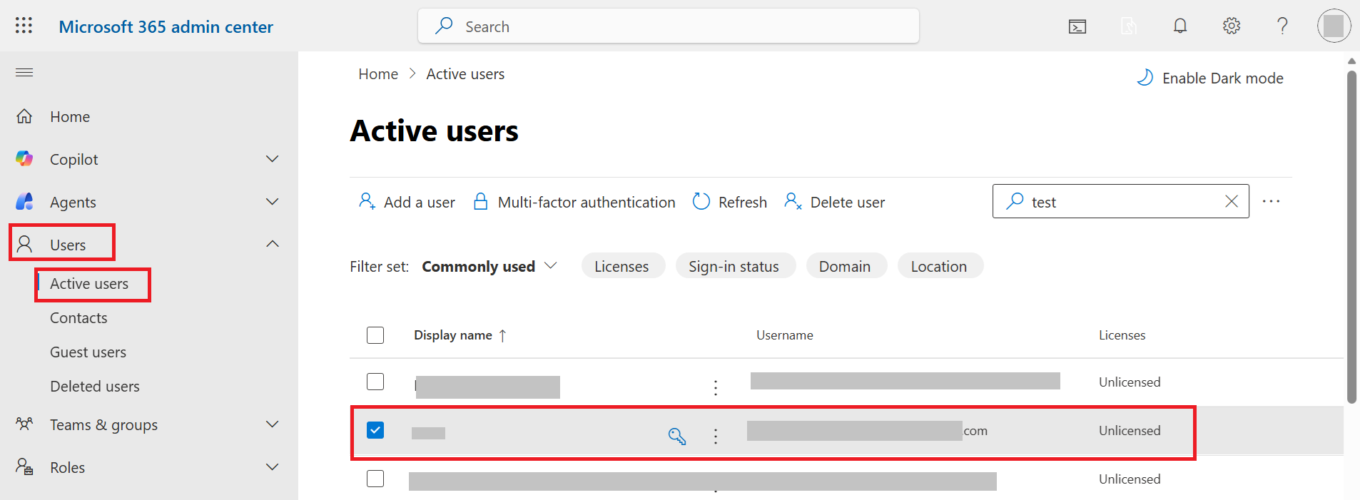
Task: Go to Active users in sidebar
Action: [89, 284]
